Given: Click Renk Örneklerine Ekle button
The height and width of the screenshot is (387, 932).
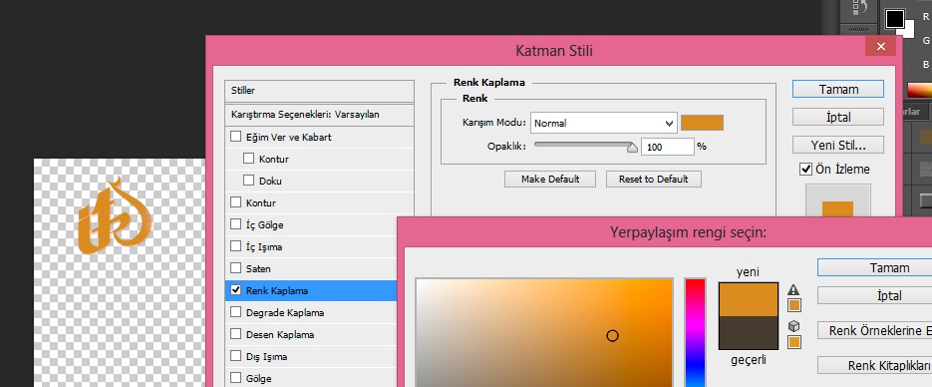Looking at the screenshot, I should [x=874, y=330].
